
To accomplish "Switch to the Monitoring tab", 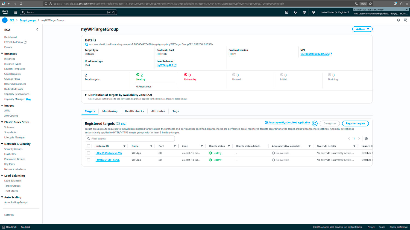I will [x=110, y=111].
